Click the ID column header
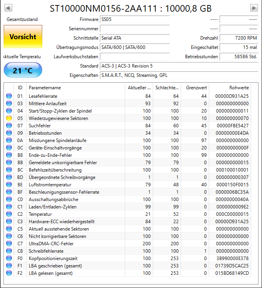Viewport: 262px width, 288px height. (x=20, y=88)
